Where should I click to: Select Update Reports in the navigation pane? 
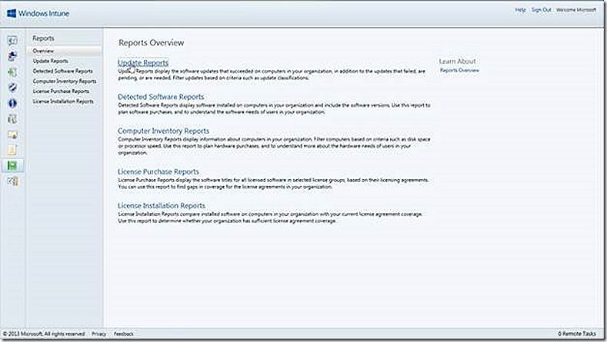pyautogui.click(x=50, y=61)
